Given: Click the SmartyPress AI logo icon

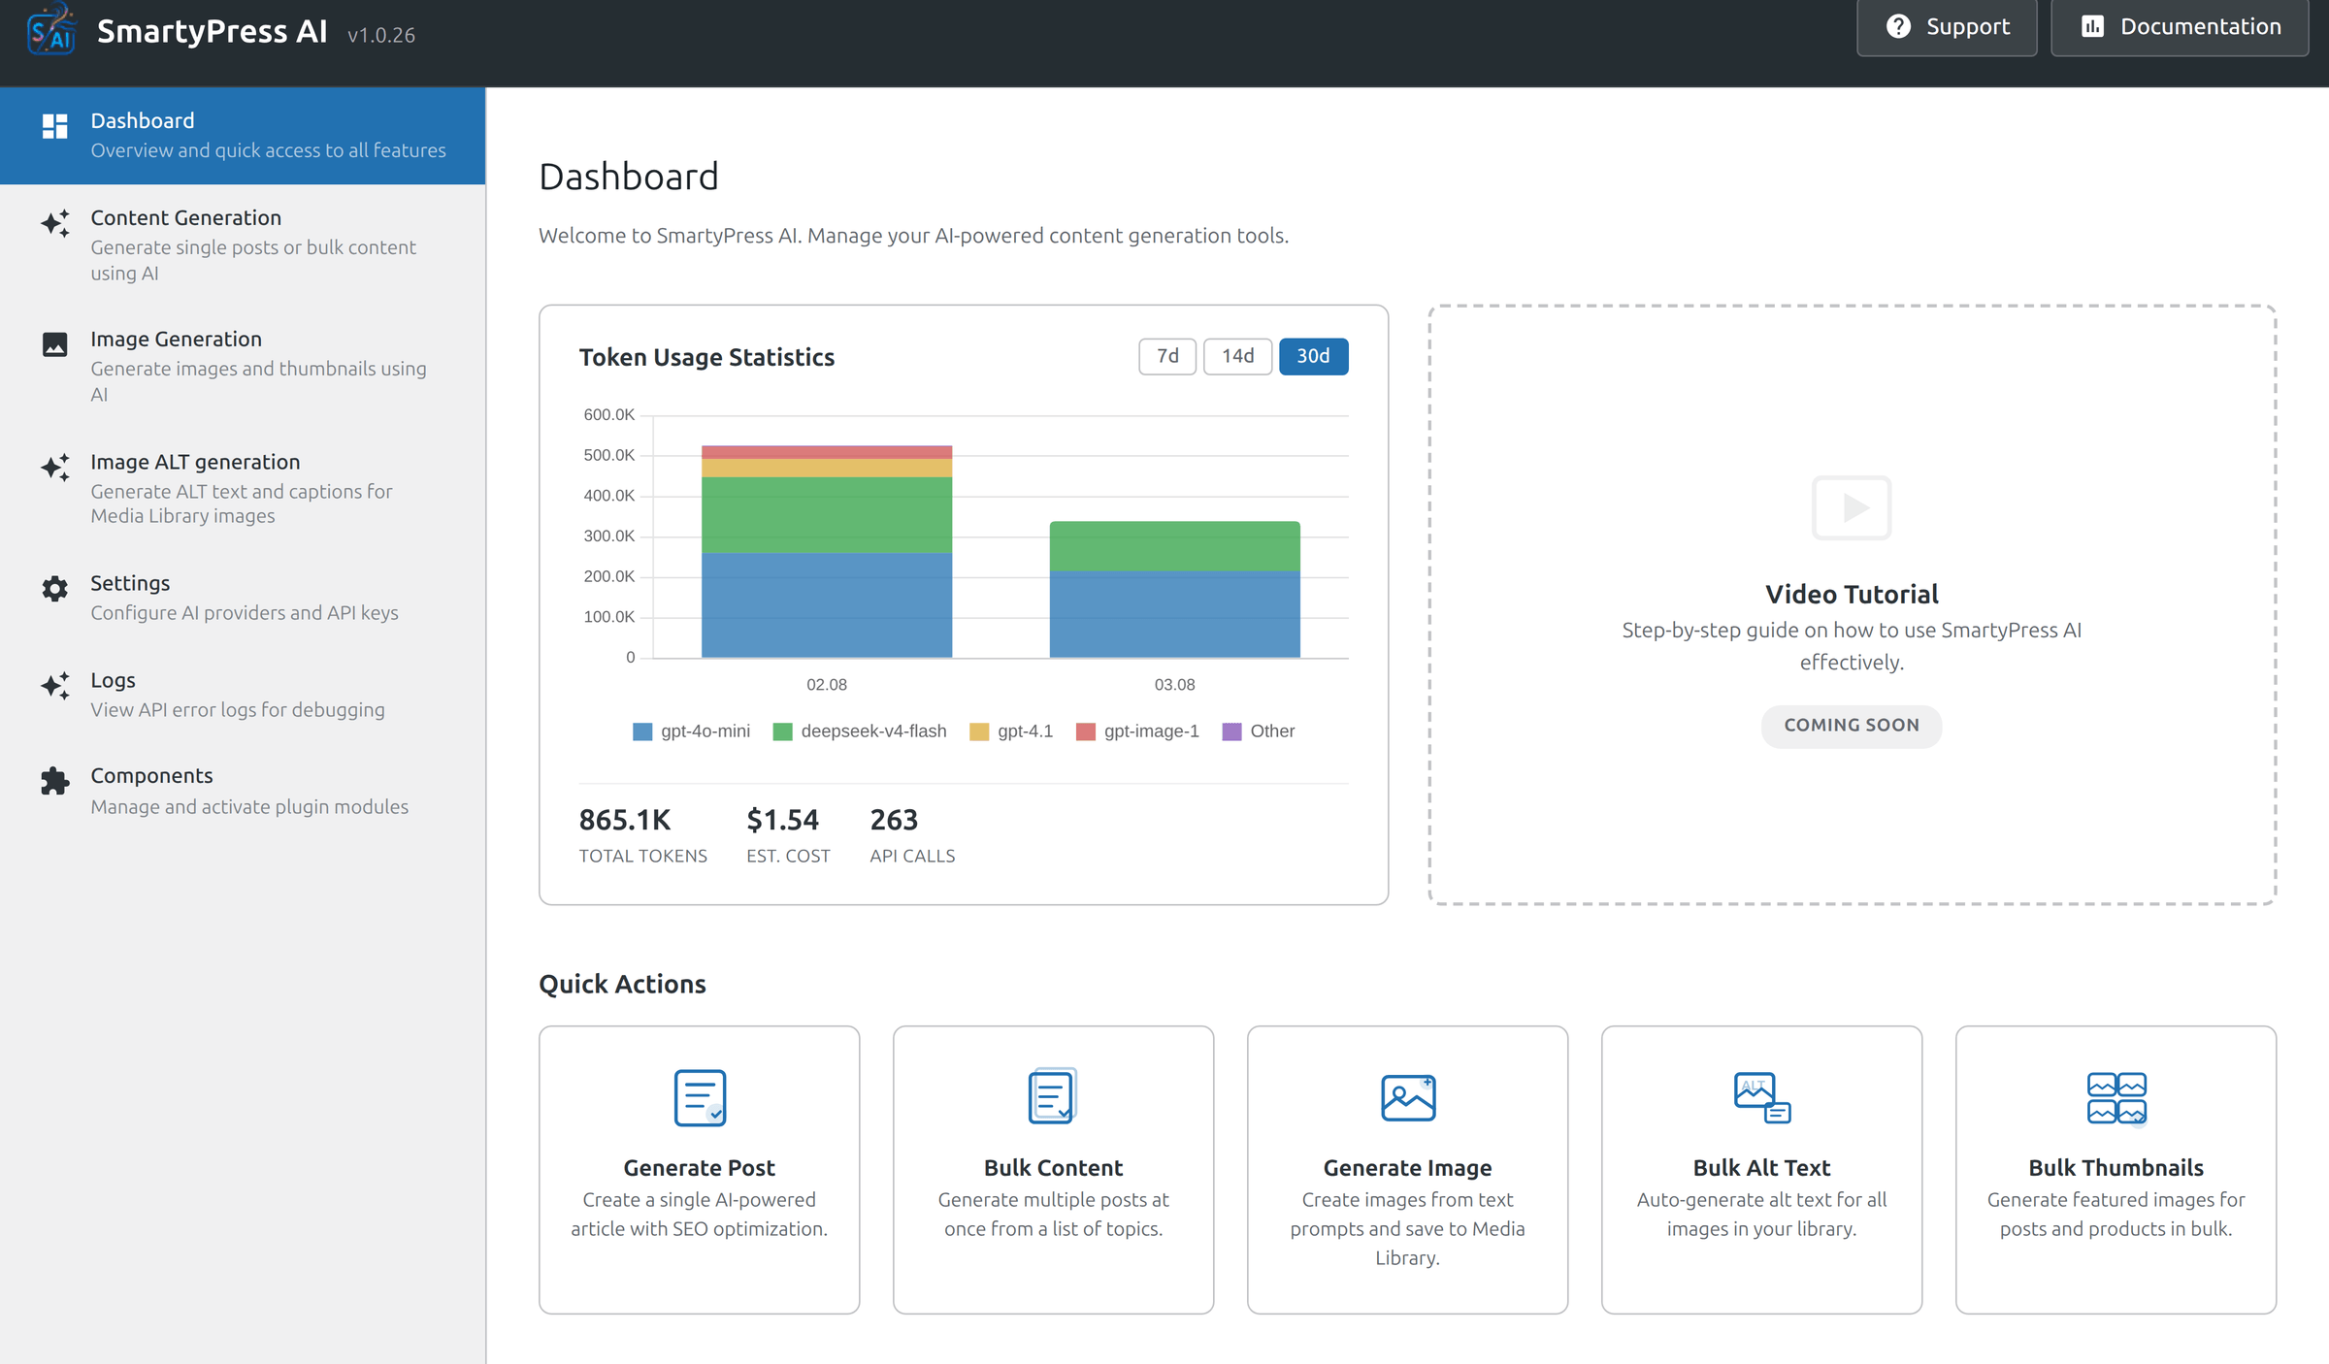Looking at the screenshot, I should pyautogui.click(x=51, y=28).
